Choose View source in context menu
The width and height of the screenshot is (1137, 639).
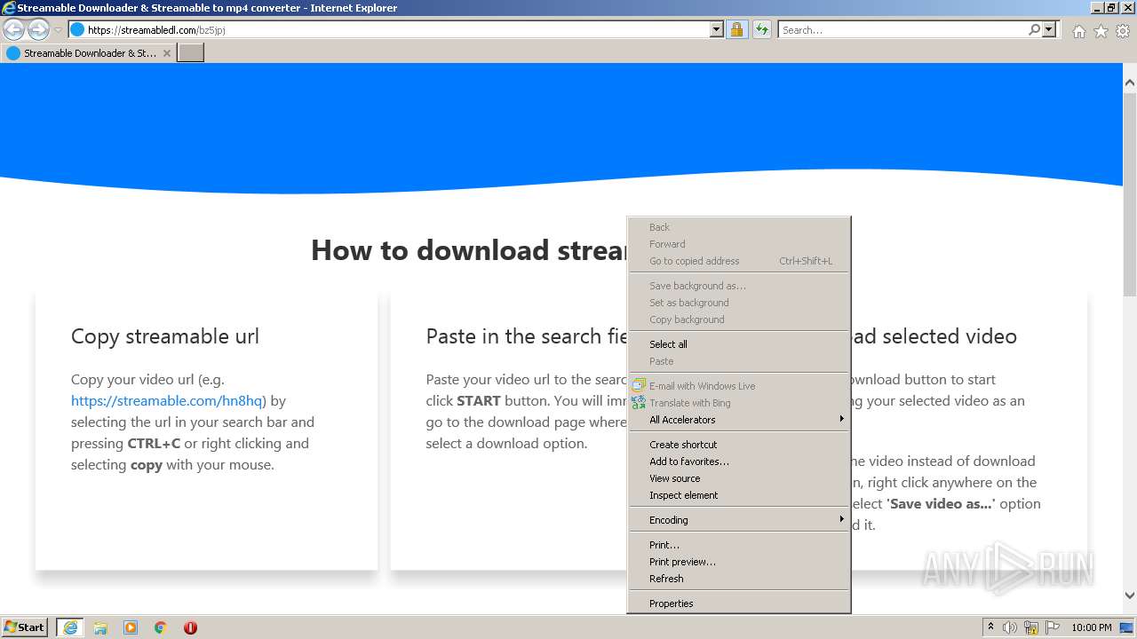coord(739,478)
